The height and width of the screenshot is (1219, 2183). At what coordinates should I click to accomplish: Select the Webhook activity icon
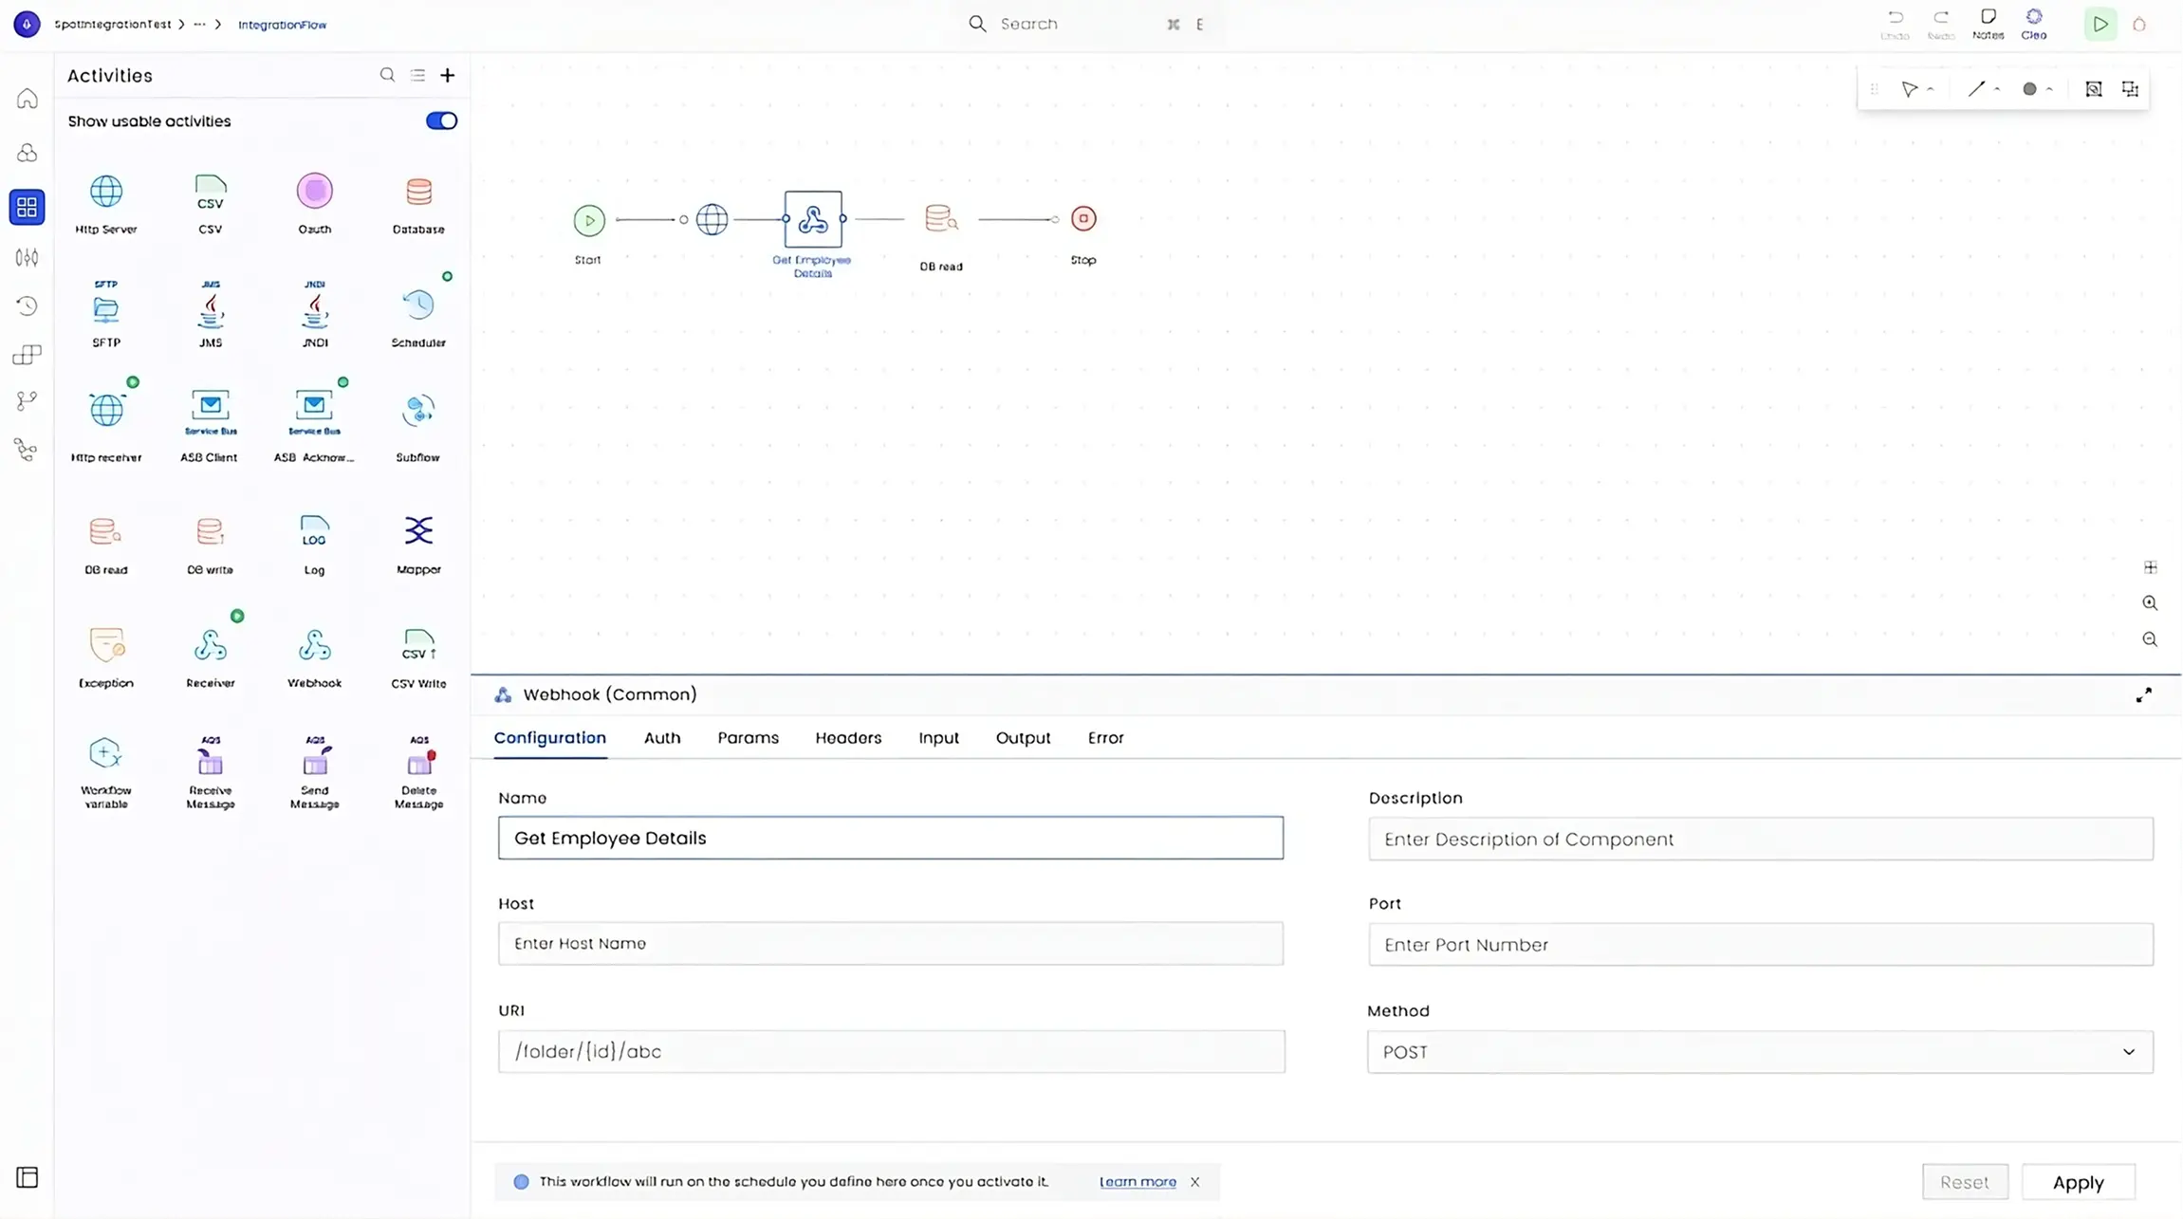(x=313, y=645)
